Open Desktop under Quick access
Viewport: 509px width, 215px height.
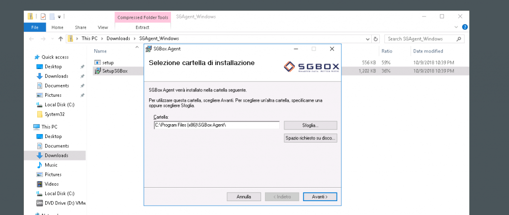pos(53,67)
